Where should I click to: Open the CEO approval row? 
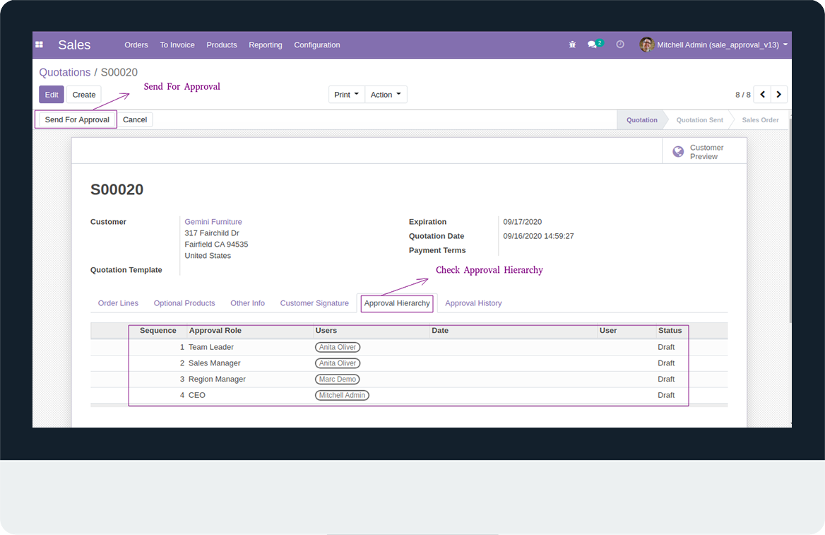(409, 396)
